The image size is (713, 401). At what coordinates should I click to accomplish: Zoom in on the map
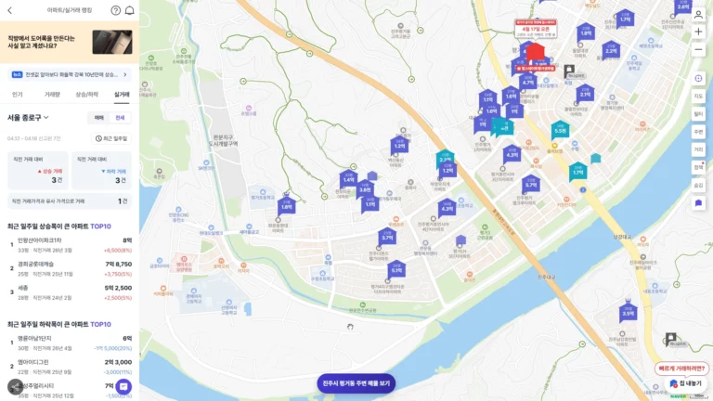pos(698,32)
